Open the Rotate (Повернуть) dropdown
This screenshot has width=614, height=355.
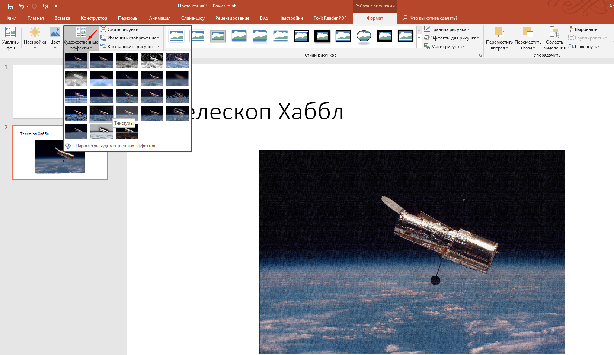586,47
